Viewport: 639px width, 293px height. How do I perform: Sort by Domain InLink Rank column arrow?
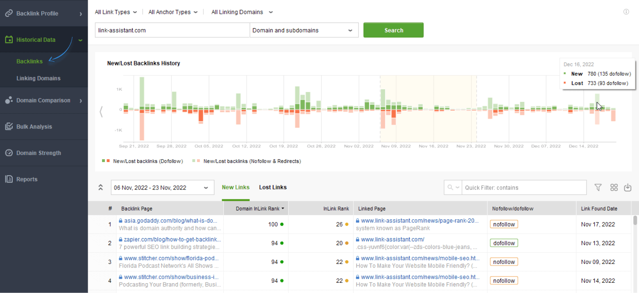tap(282, 209)
